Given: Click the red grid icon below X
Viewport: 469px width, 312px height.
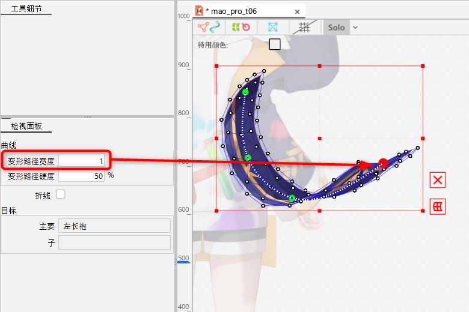Looking at the screenshot, I should [438, 207].
